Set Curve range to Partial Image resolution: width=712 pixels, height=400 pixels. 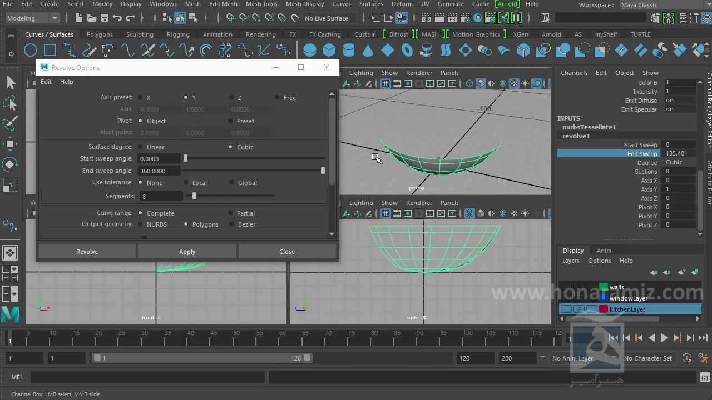pyautogui.click(x=230, y=213)
